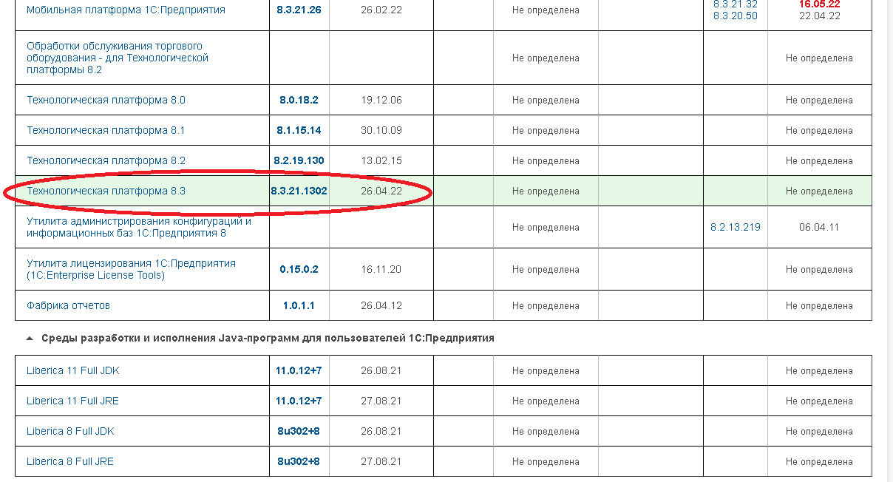The height and width of the screenshot is (482, 893).
Task: Open version 8.1.15.14 link
Action: click(299, 130)
